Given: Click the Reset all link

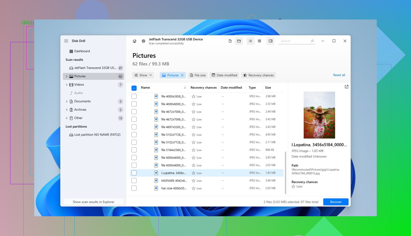Looking at the screenshot, I should pos(339,75).
